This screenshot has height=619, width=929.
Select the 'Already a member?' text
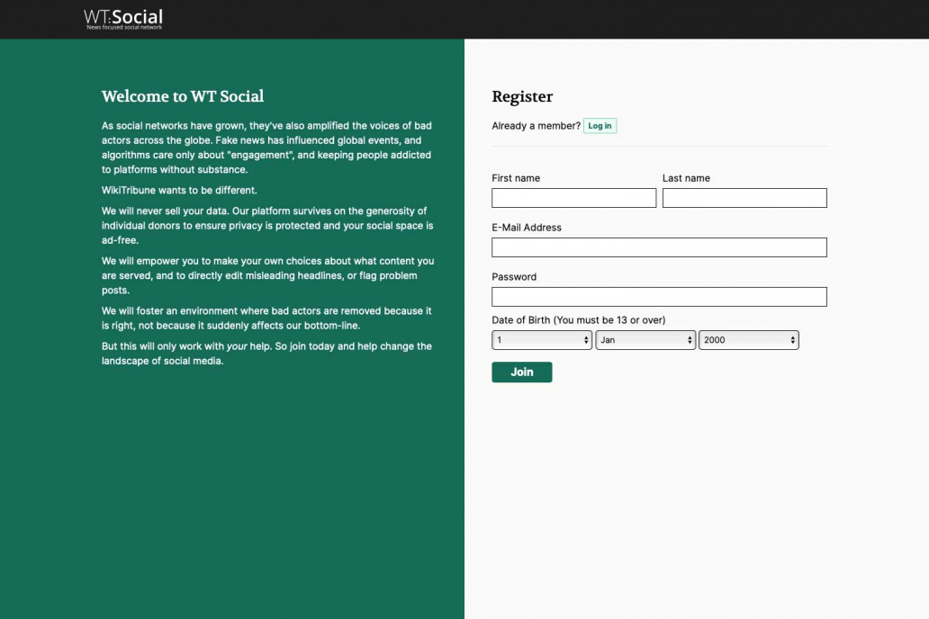(536, 126)
